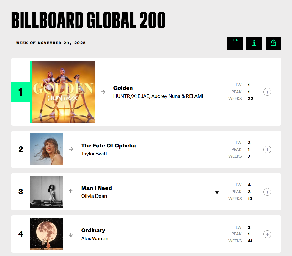Viewport: 292px width, 256px height.
Task: Expand the Ordinary row plus button
Action: (267, 234)
